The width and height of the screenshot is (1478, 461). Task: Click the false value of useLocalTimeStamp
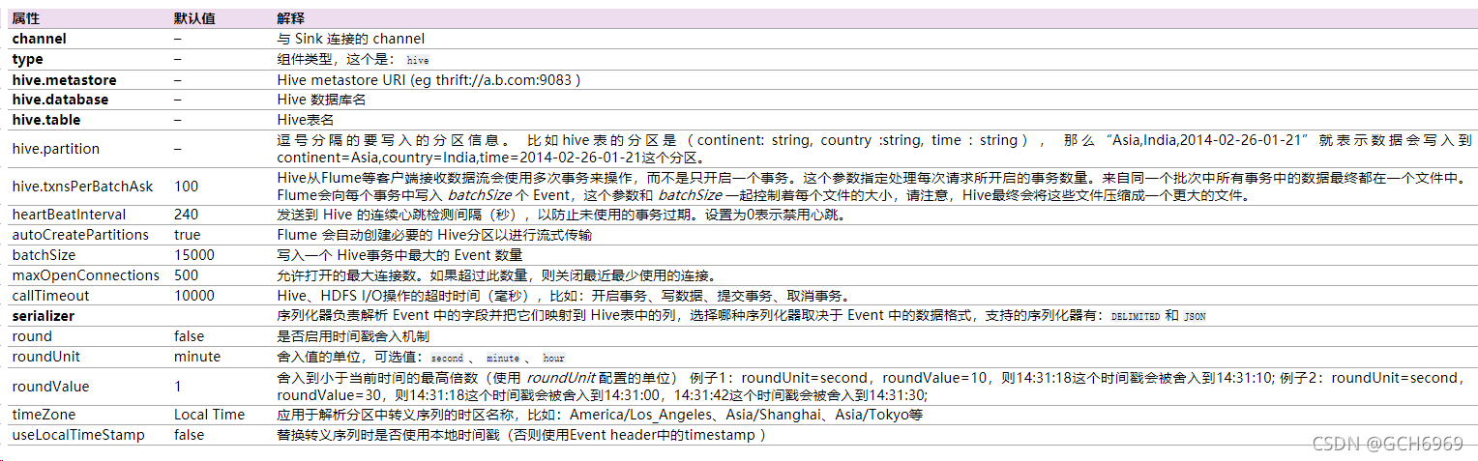(190, 435)
